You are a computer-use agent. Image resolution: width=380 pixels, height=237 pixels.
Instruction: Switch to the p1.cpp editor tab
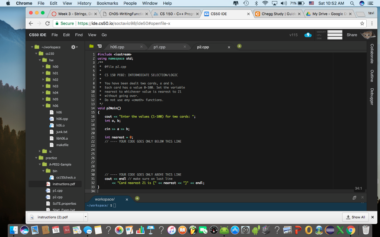(x=160, y=47)
